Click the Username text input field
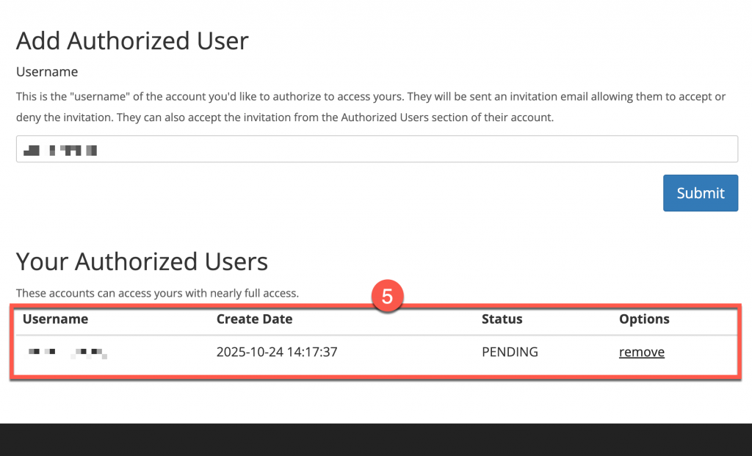752x456 pixels. [x=376, y=149]
